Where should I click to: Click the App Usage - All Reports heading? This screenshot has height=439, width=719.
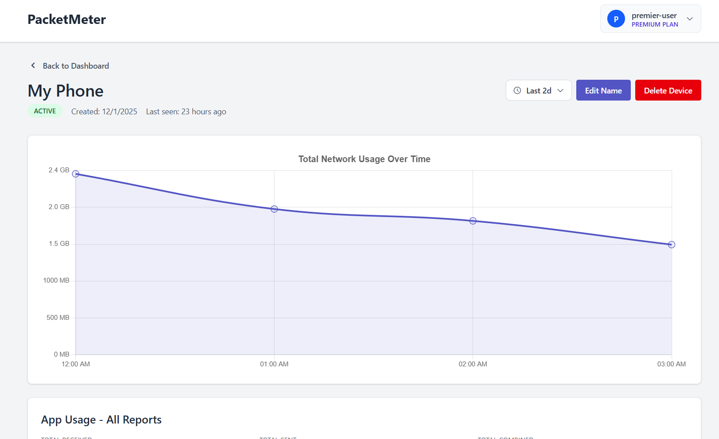click(102, 420)
